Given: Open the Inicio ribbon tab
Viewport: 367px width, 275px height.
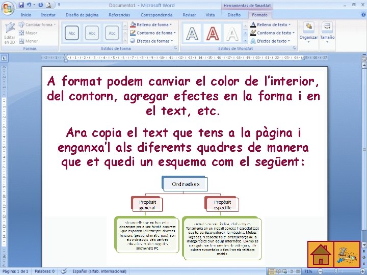Looking at the screenshot, I should [x=26, y=15].
